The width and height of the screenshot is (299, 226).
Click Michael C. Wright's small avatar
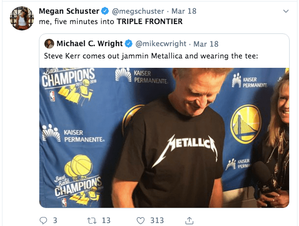click(x=49, y=44)
